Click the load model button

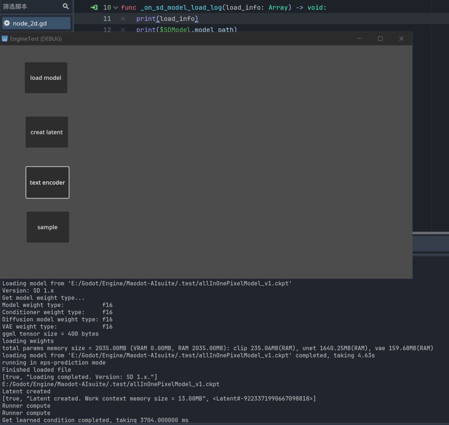pyautogui.click(x=46, y=78)
